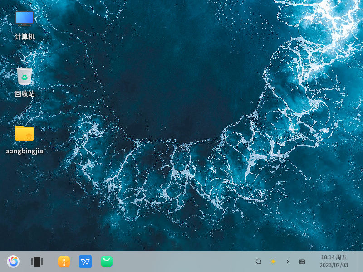Click the songbingjia folder label
The image size is (363, 272).
tap(25, 151)
